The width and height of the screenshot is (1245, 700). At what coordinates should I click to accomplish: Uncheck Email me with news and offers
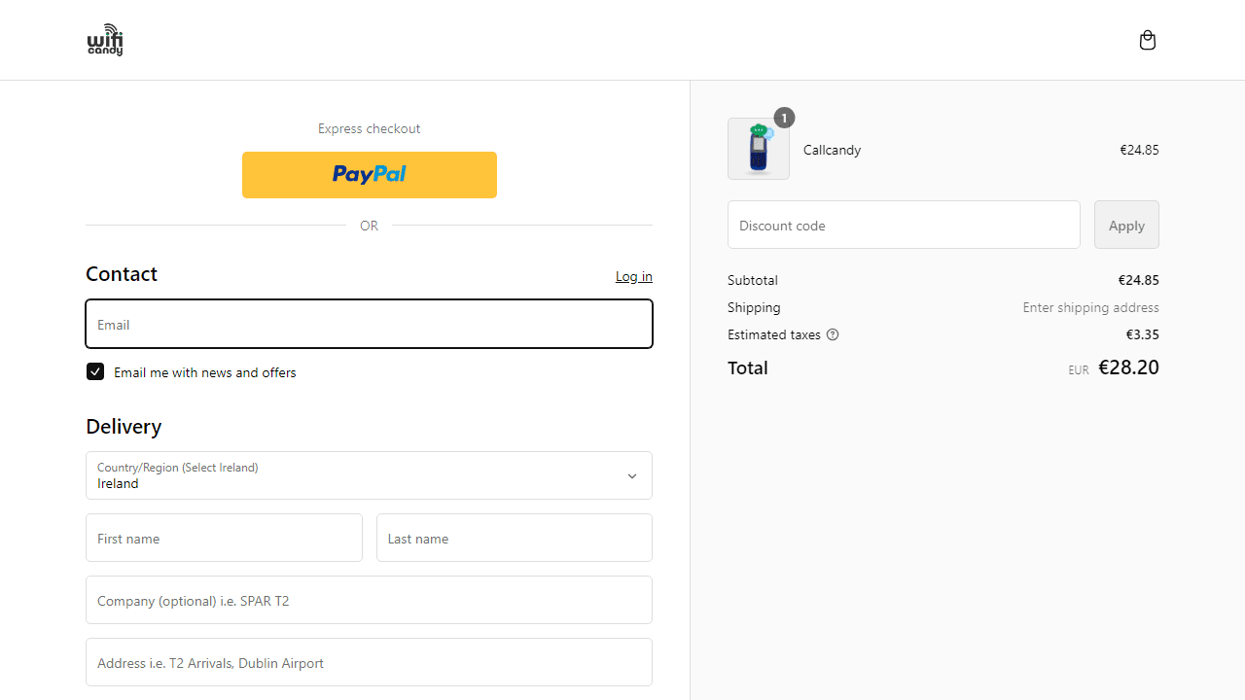click(95, 371)
